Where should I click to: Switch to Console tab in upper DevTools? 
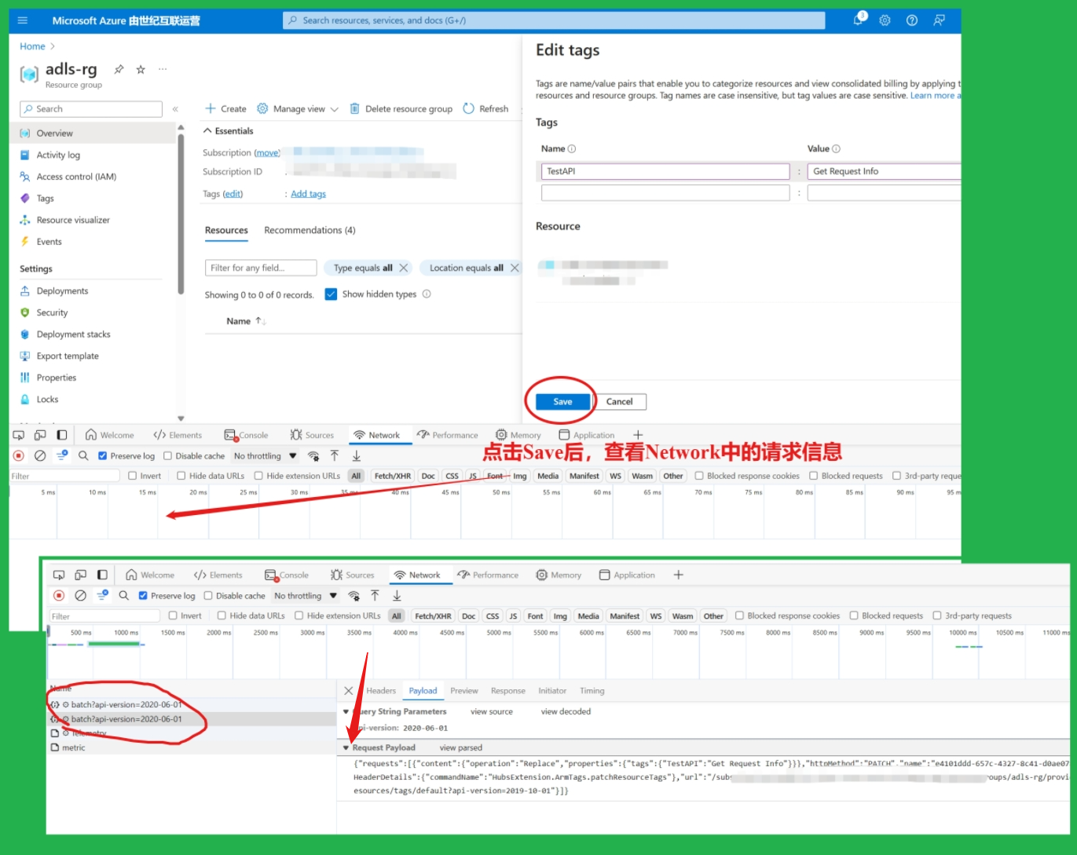[247, 435]
